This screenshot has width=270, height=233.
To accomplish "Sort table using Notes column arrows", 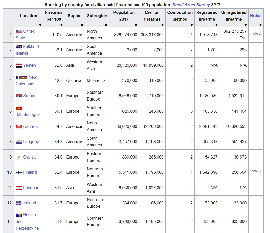I will (260, 25).
